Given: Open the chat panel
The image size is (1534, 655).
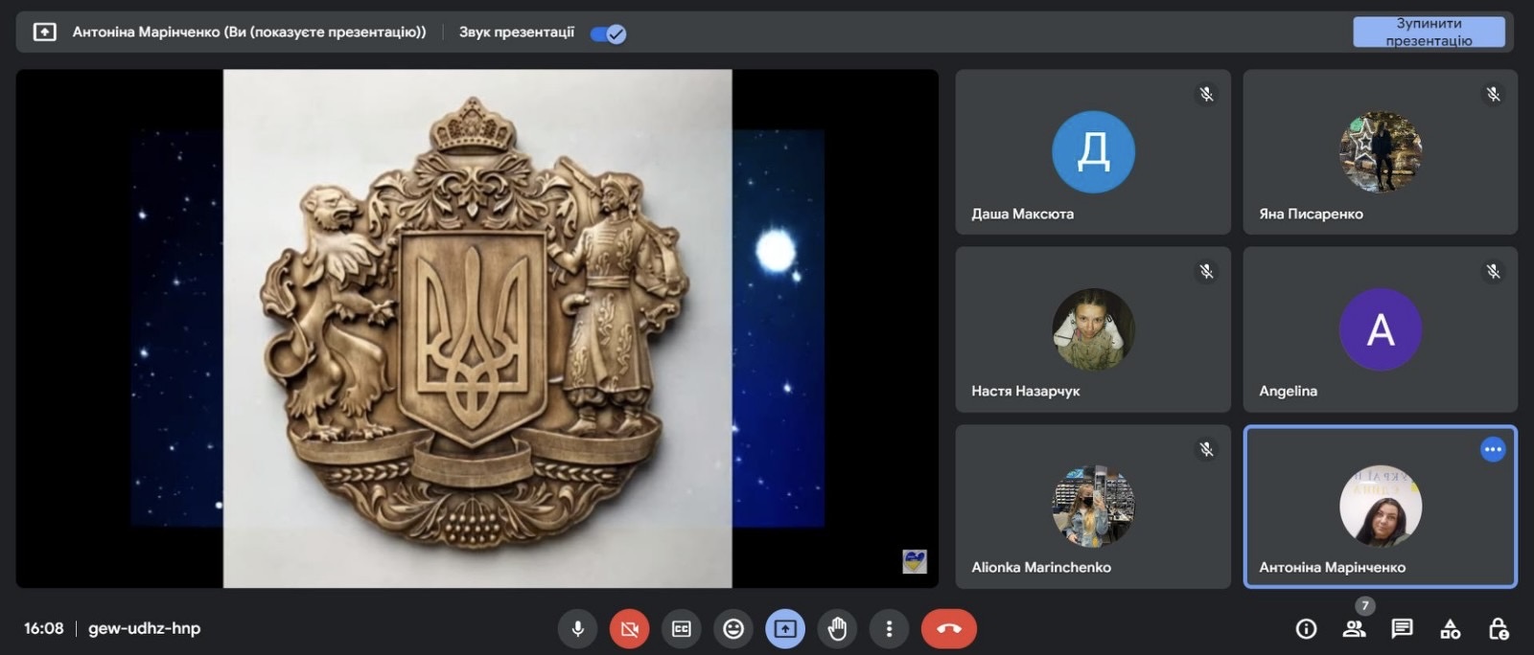Looking at the screenshot, I should click(x=1402, y=629).
